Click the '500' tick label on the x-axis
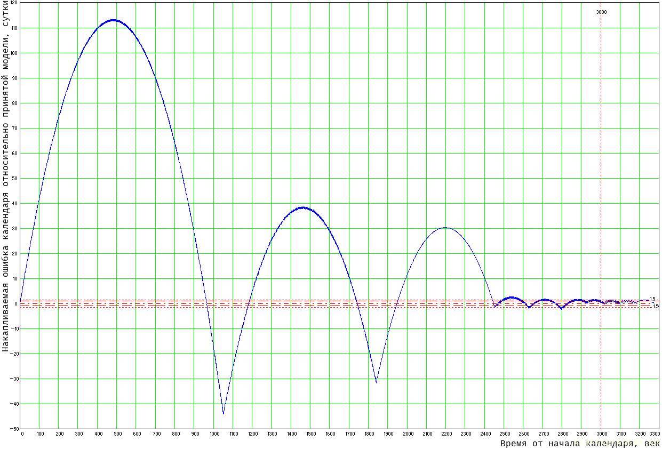Viewport: 662px width, 450px height. click(x=117, y=434)
